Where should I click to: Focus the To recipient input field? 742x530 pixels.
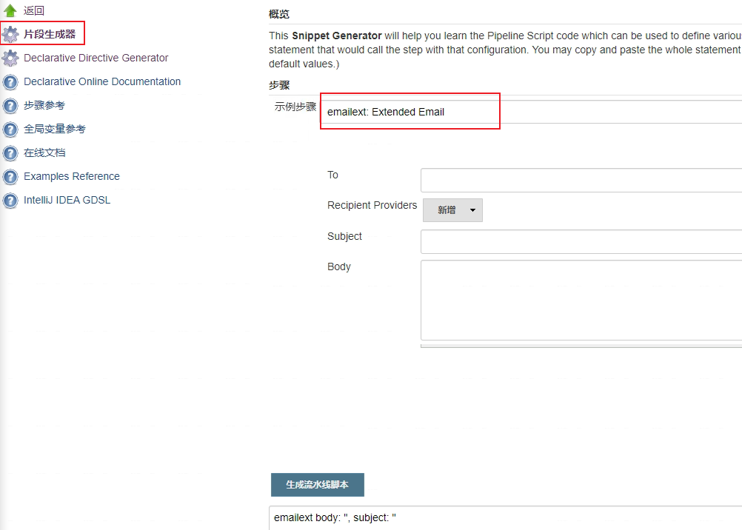(x=581, y=181)
